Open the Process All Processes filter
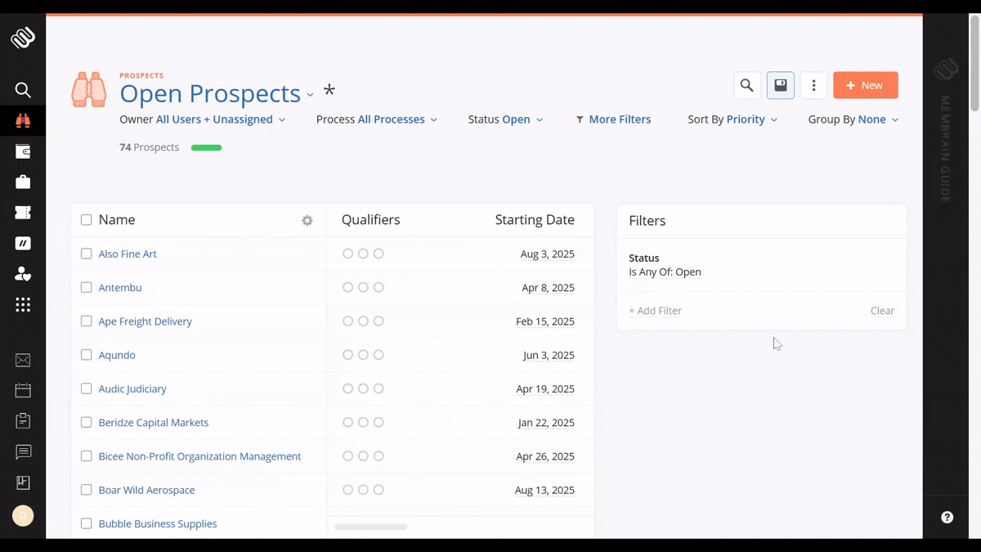Viewport: 981px width, 552px height. pyautogui.click(x=376, y=119)
